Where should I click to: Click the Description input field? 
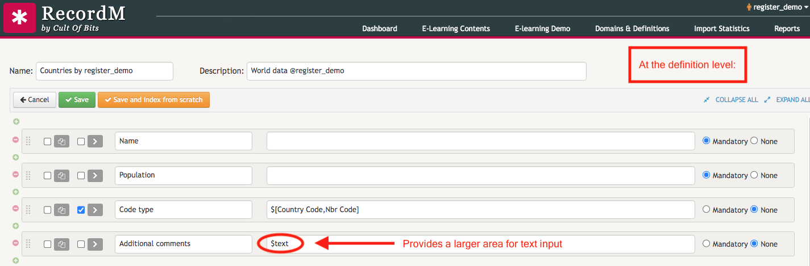point(417,71)
